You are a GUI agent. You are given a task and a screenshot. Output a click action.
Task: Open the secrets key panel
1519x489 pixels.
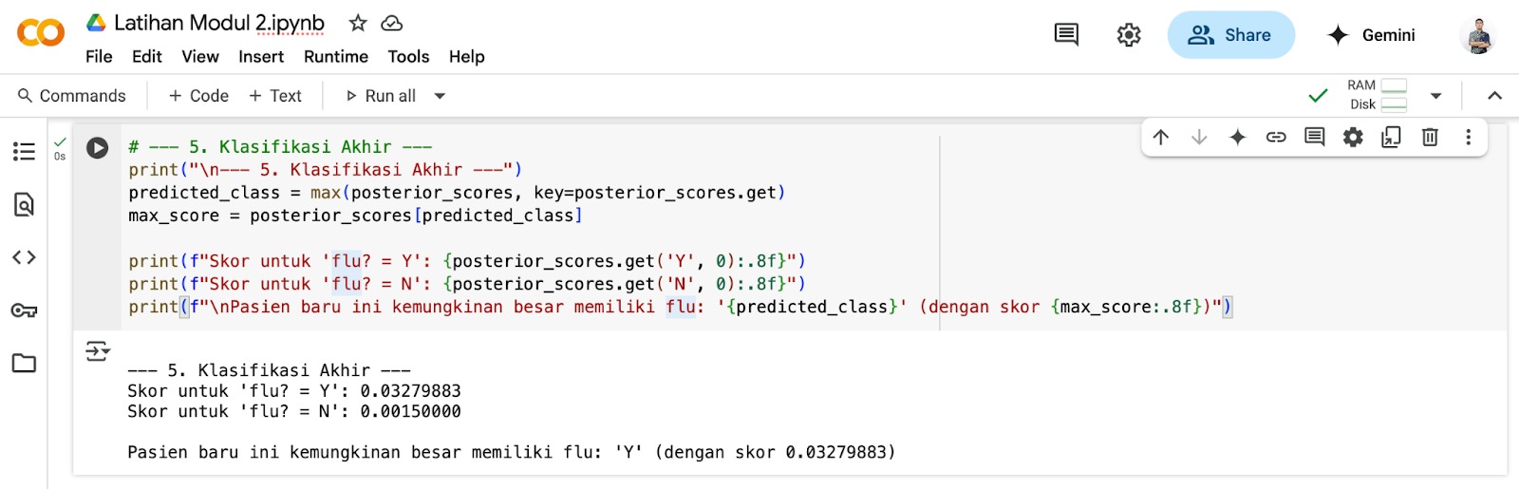click(x=24, y=310)
